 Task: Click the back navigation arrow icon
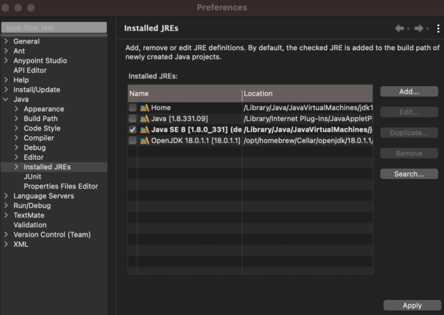[x=399, y=28]
